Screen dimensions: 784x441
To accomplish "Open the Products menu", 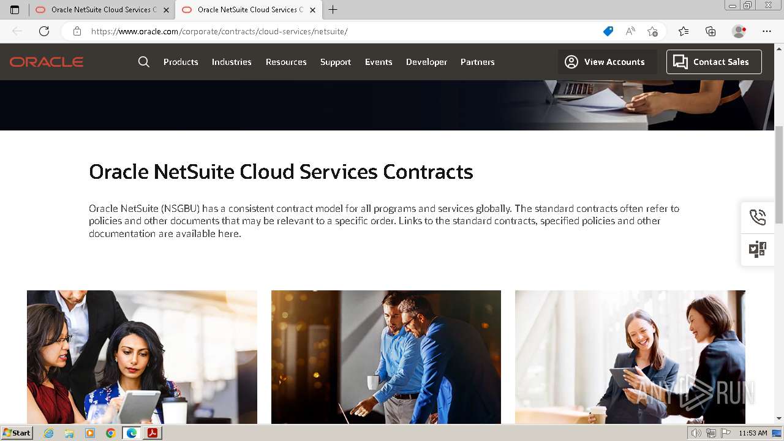I will (x=181, y=62).
